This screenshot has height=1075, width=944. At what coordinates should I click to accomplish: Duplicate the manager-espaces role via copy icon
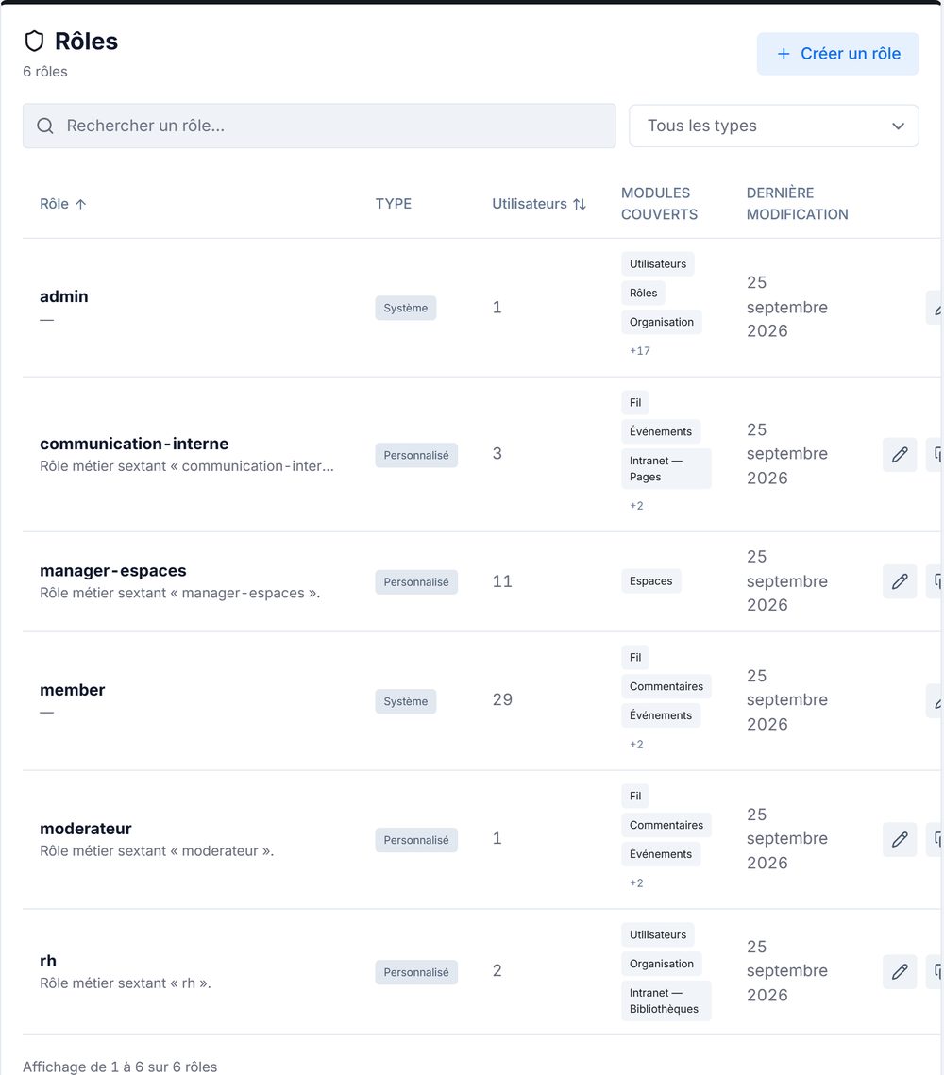[x=936, y=581]
